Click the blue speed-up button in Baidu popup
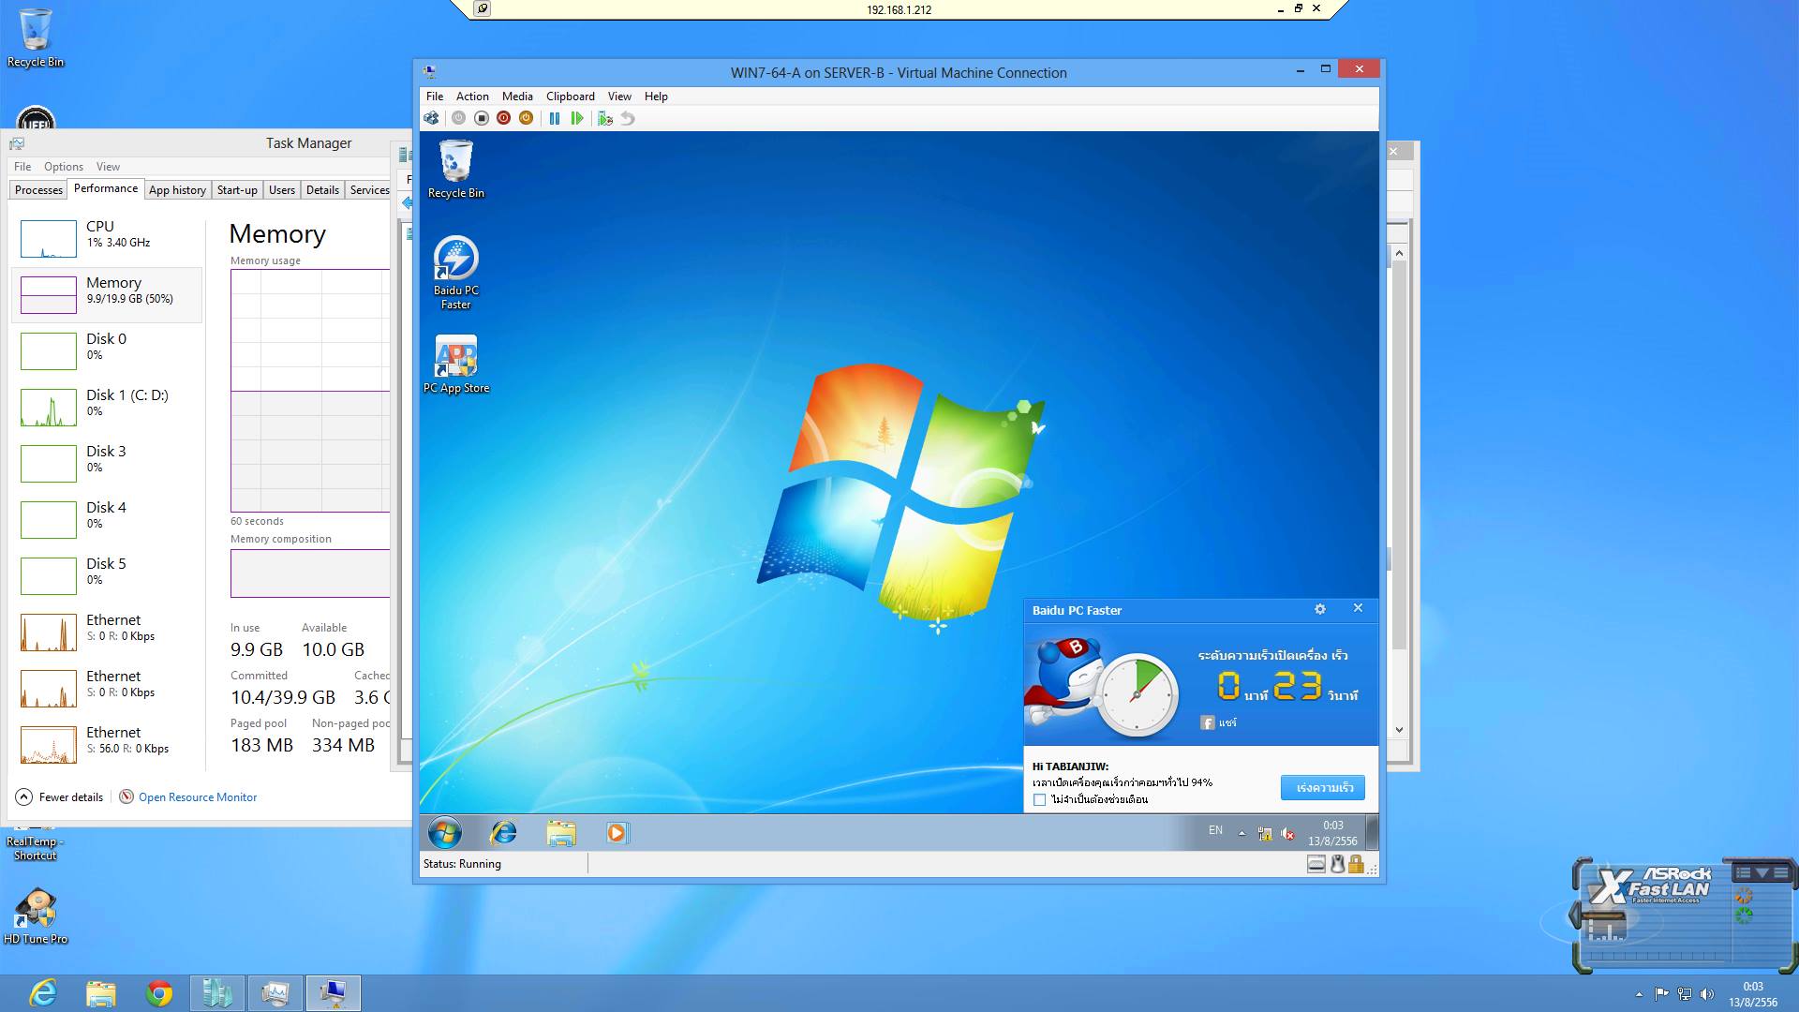 [x=1323, y=787]
